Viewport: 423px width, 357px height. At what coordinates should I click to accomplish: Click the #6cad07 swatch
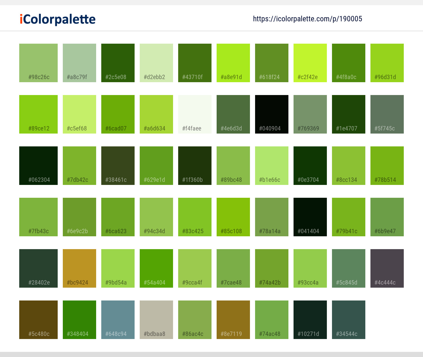(x=118, y=114)
